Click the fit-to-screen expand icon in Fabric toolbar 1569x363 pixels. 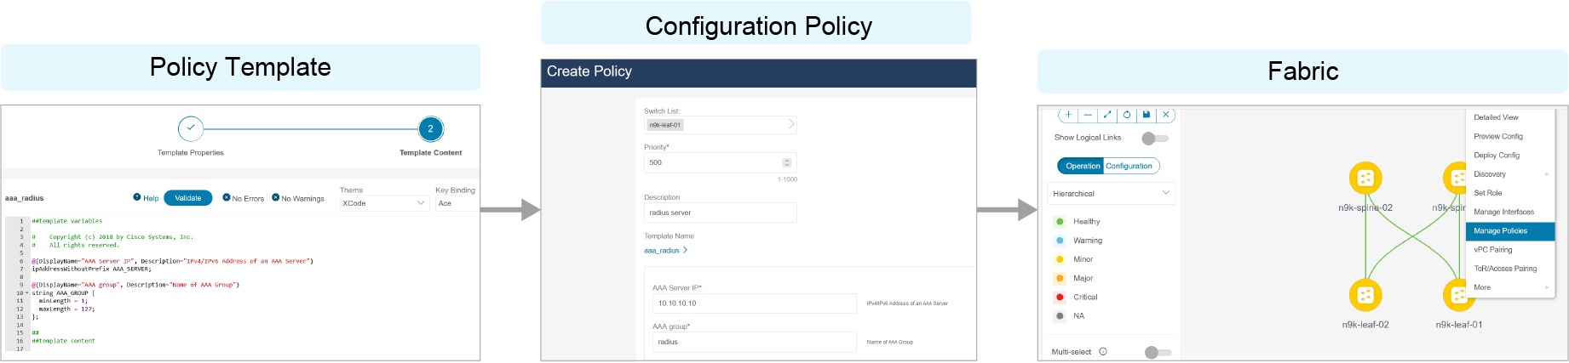tap(1107, 115)
